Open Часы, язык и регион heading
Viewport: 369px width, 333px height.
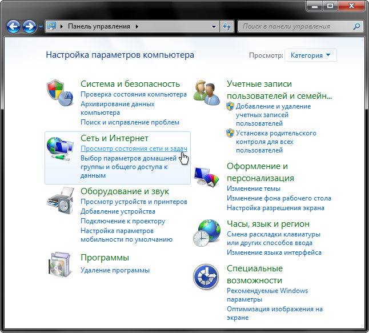pos(268,224)
